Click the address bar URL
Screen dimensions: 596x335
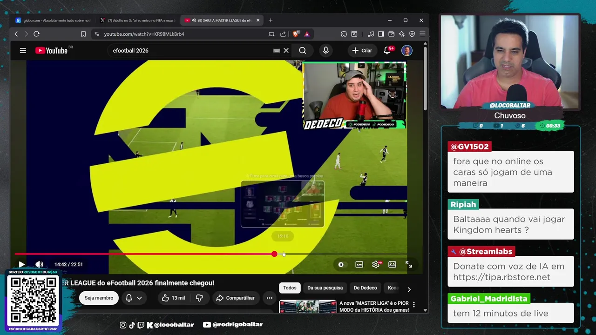pyautogui.click(x=144, y=34)
